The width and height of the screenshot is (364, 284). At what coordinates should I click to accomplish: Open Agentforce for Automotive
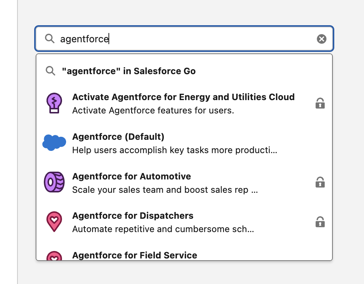(131, 176)
